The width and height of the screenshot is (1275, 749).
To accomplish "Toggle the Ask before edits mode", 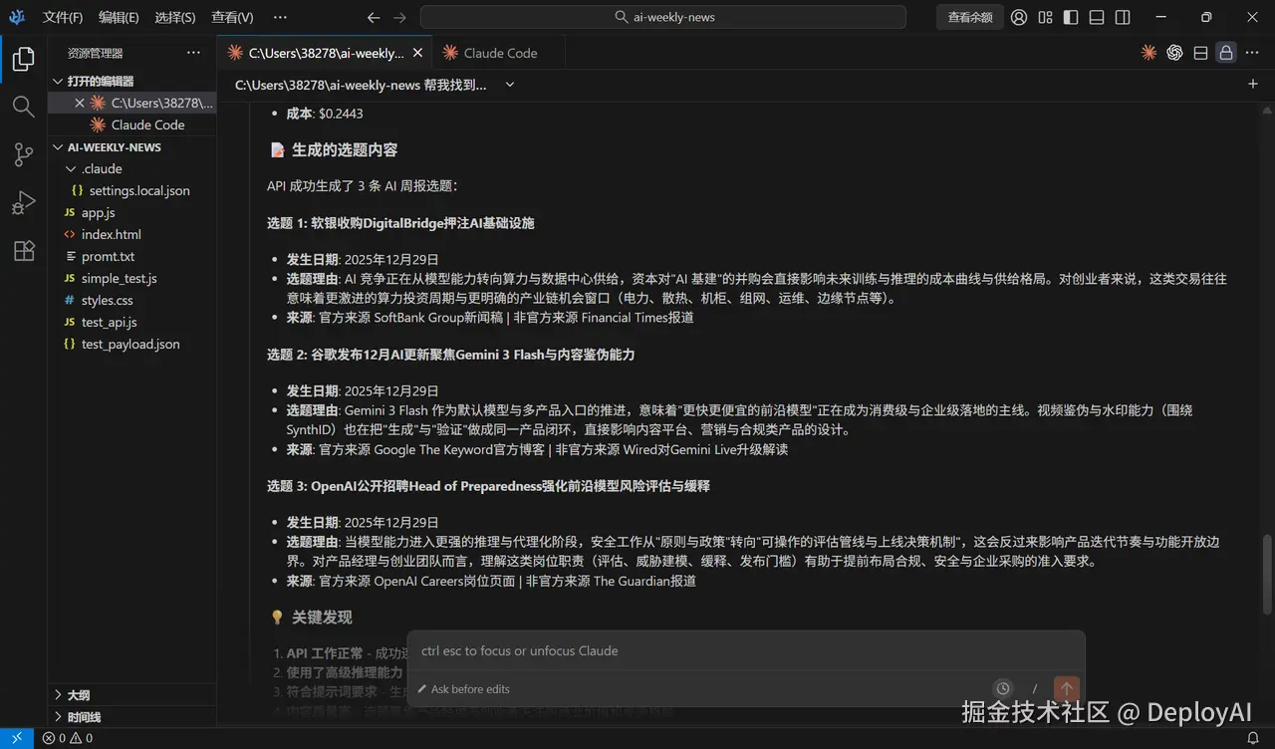I will [464, 688].
